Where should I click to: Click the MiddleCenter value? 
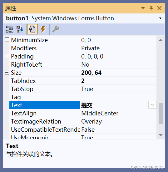point(100,113)
